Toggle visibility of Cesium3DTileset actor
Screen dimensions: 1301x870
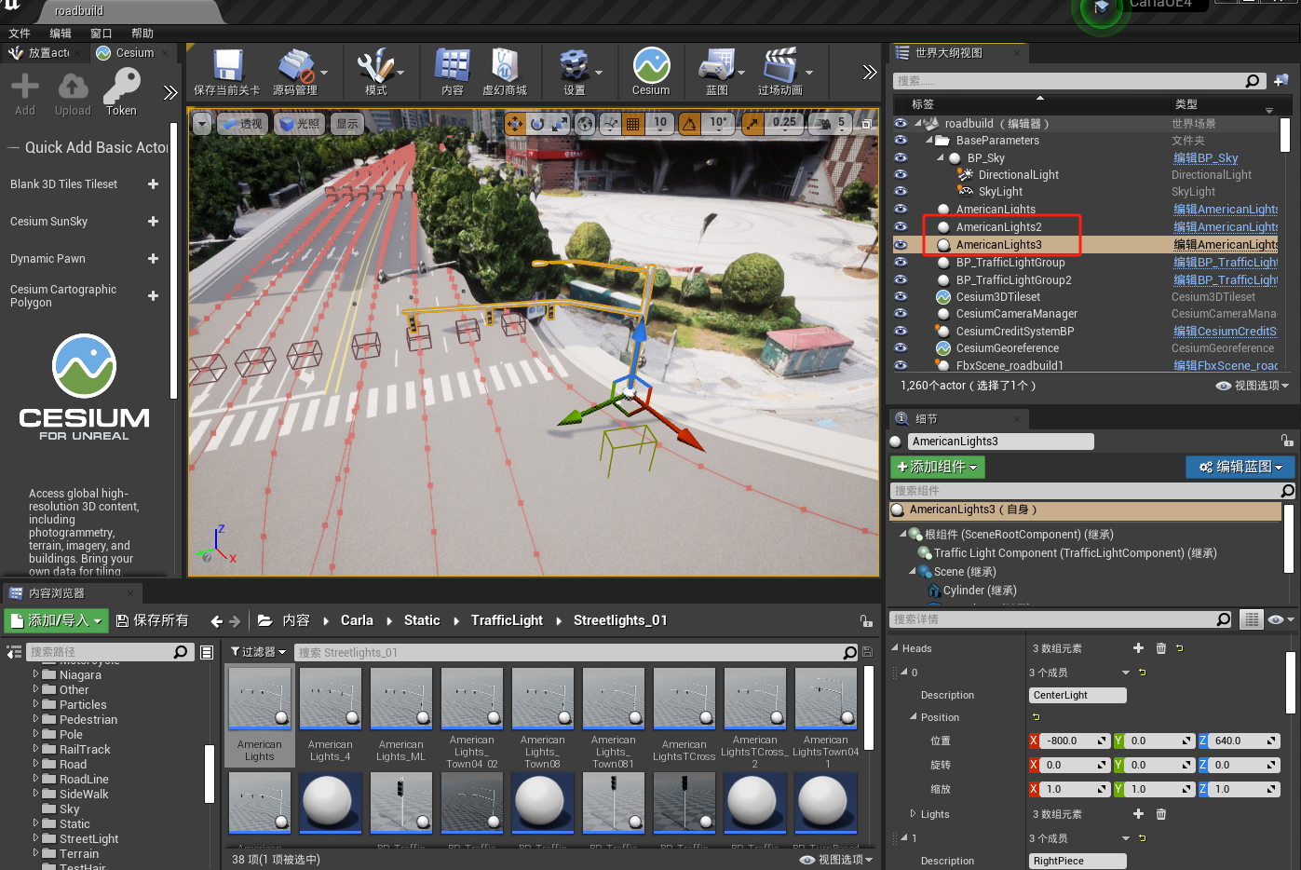click(901, 296)
